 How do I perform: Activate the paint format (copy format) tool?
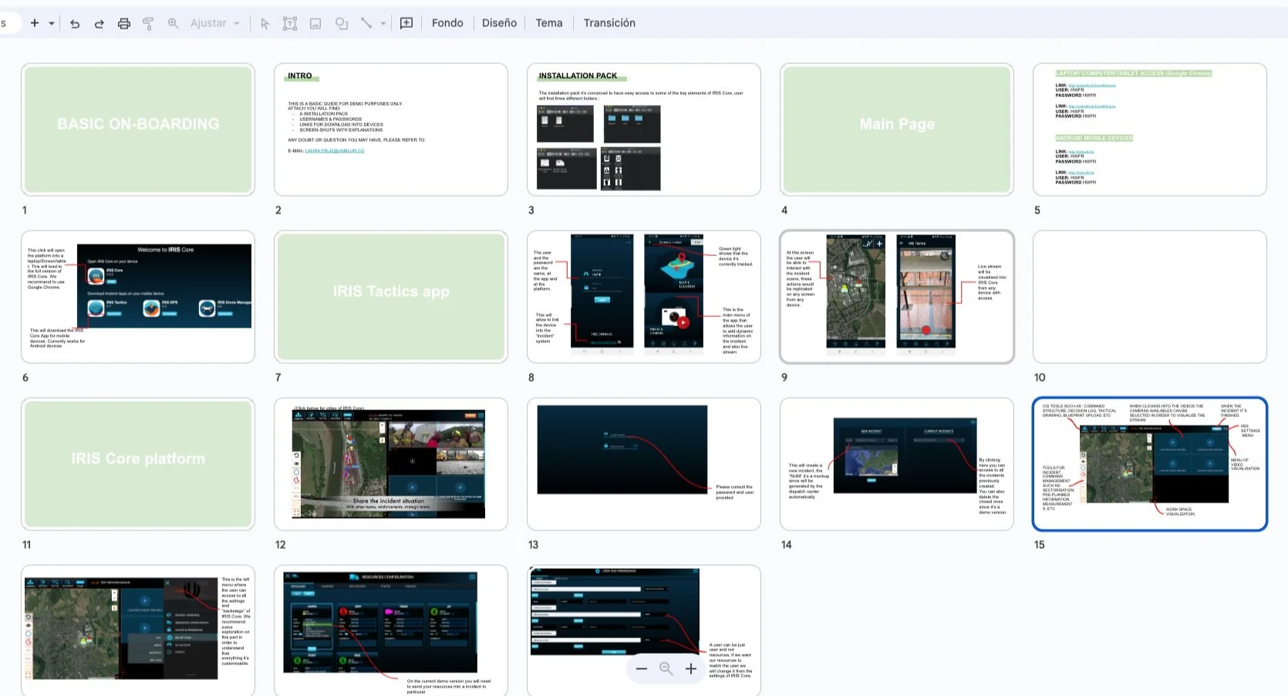pyautogui.click(x=147, y=23)
